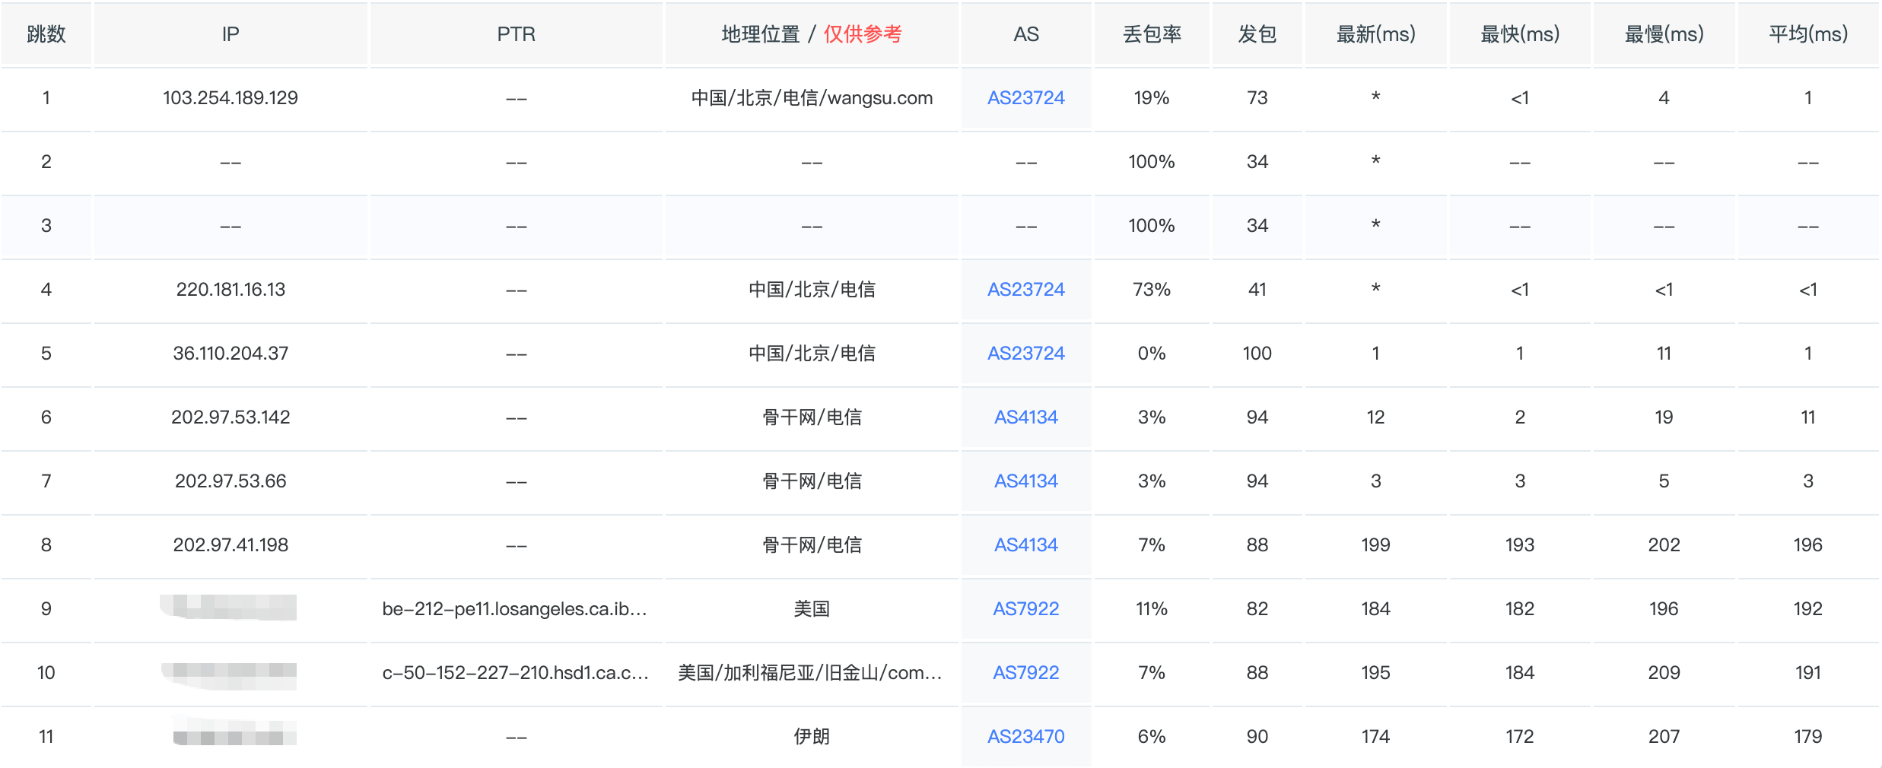Screen dimensions: 1882x768
Task: Open the AS23724 link beside 36.110.204.37
Action: click(x=1025, y=354)
